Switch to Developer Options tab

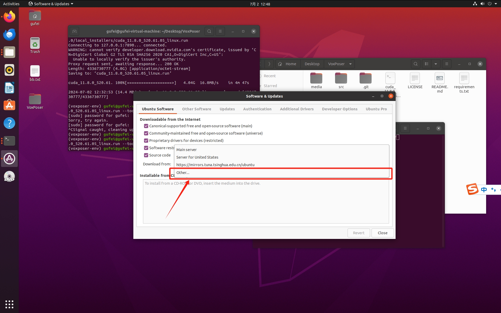click(339, 109)
